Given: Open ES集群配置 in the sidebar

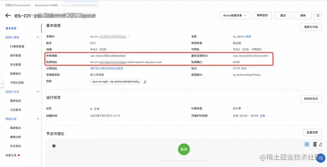Looking at the screenshot, I should click(17, 47).
